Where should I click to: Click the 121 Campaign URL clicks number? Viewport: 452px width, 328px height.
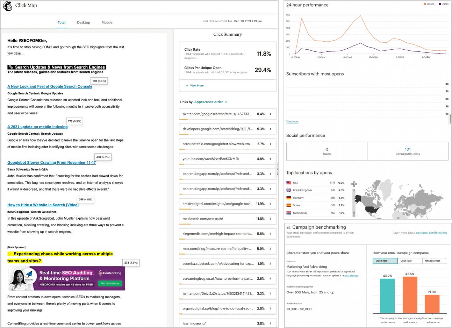pyautogui.click(x=408, y=149)
